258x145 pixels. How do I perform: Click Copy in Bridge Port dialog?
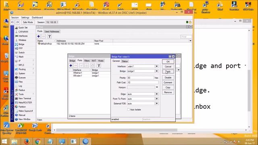coord(168,87)
